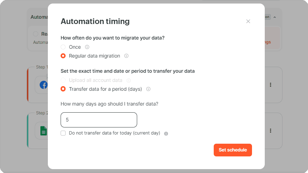308x173 pixels.
Task: Choose Transfer data for a period (days)
Action: pyautogui.click(x=63, y=89)
